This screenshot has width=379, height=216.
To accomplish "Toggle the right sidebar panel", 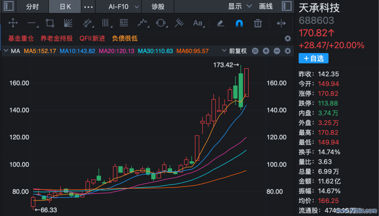I will click(286, 6).
